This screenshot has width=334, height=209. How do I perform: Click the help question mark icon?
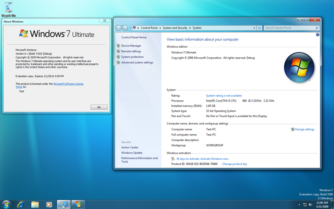(317, 35)
